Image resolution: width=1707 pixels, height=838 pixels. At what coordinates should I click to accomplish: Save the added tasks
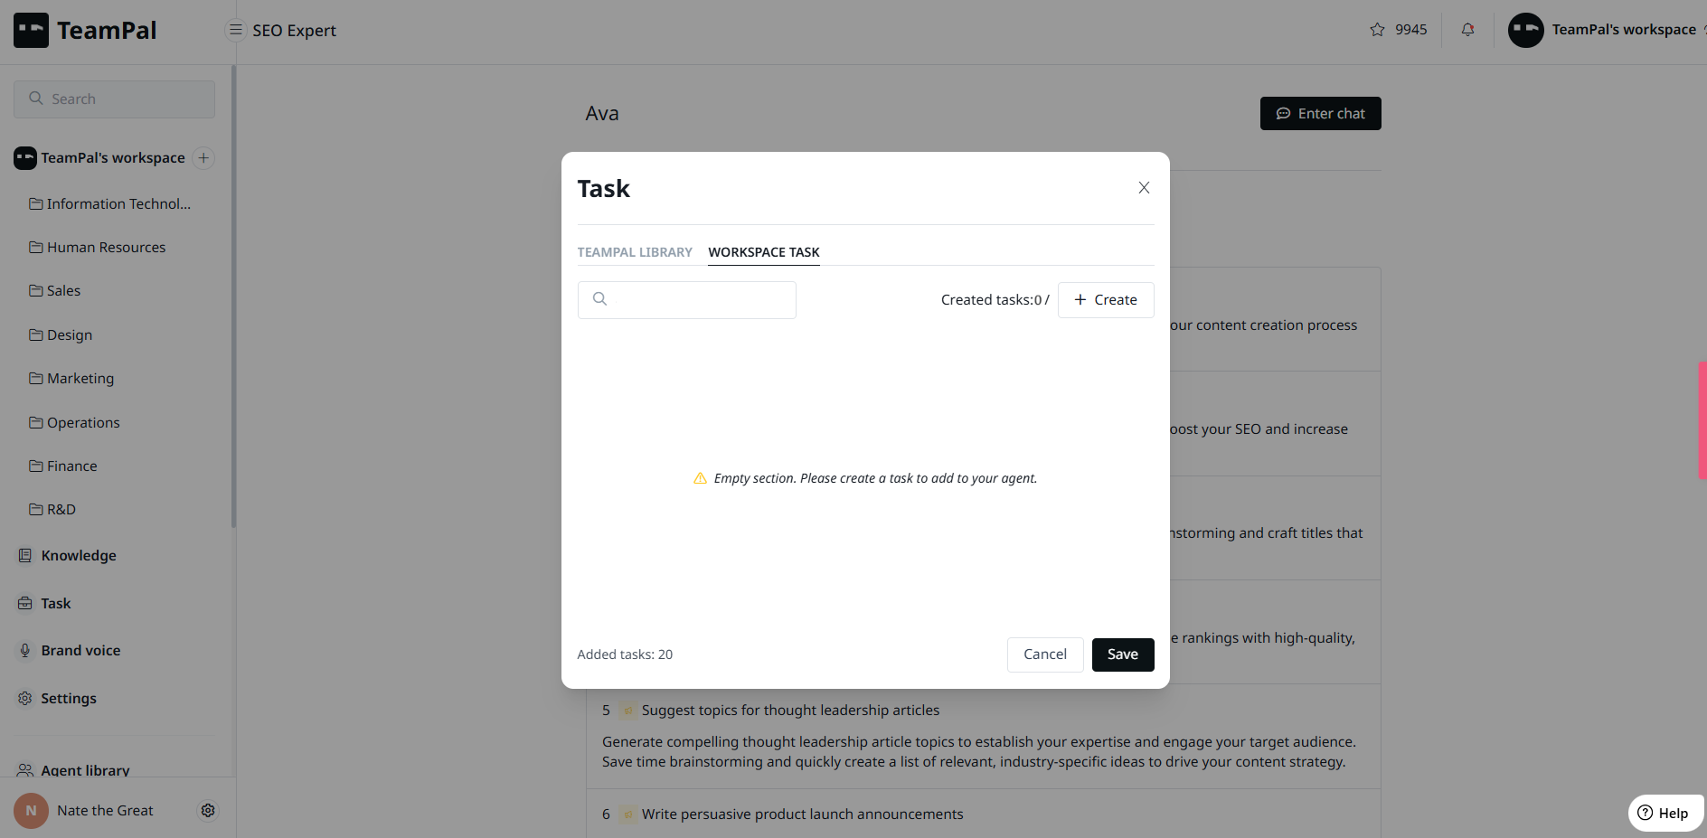click(1123, 654)
